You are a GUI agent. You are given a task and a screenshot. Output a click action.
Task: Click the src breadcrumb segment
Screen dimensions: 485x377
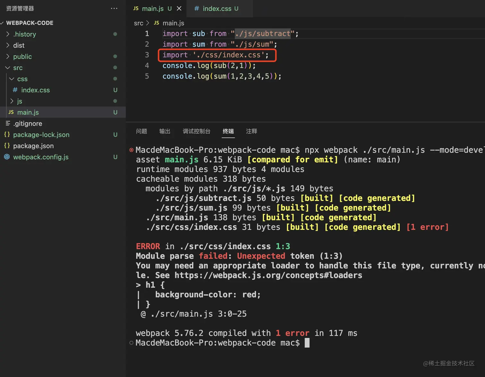pos(139,23)
